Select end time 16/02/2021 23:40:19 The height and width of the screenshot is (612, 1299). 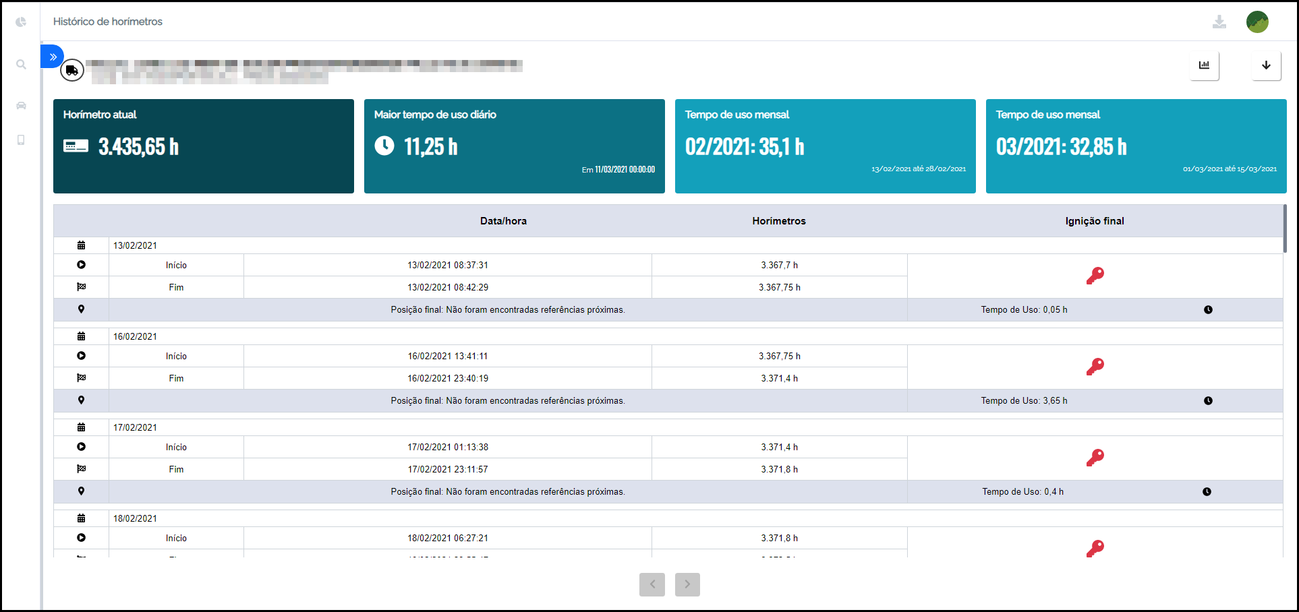(448, 378)
